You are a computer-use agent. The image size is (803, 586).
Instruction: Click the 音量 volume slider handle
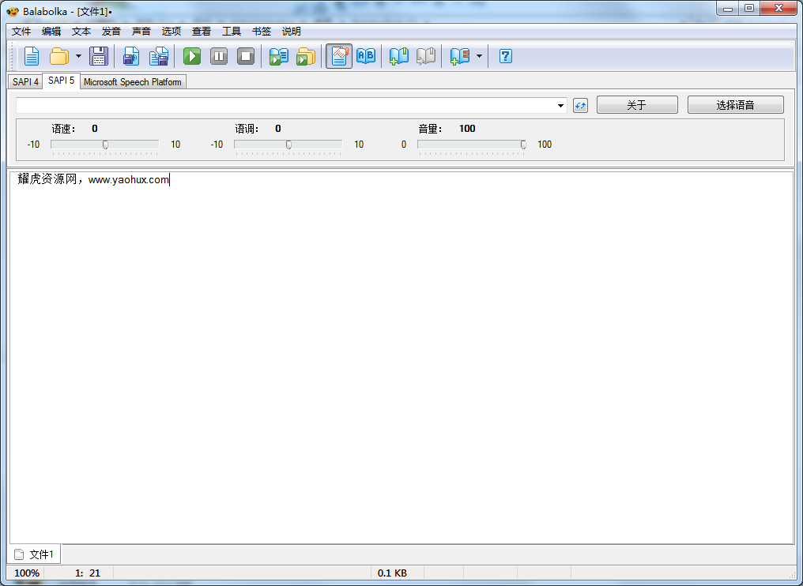tap(523, 145)
